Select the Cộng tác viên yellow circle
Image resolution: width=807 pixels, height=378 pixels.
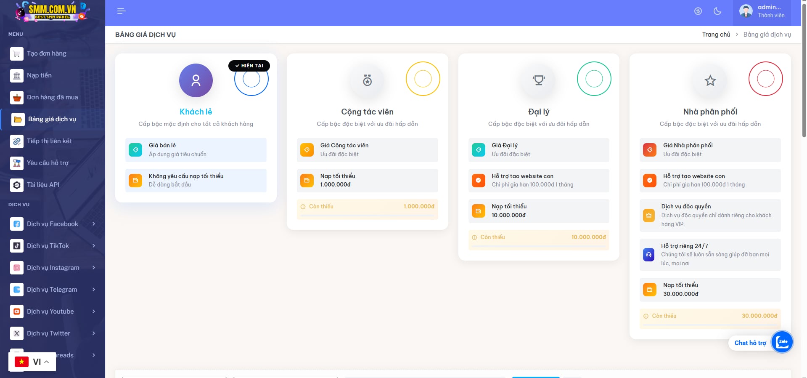(423, 79)
